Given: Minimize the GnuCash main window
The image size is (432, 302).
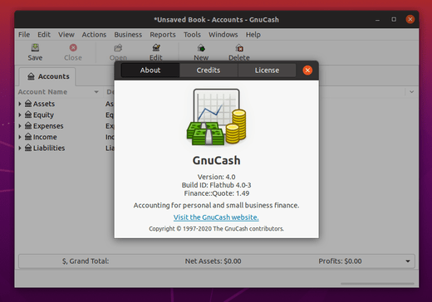Looking at the screenshot, I should click(377, 20).
